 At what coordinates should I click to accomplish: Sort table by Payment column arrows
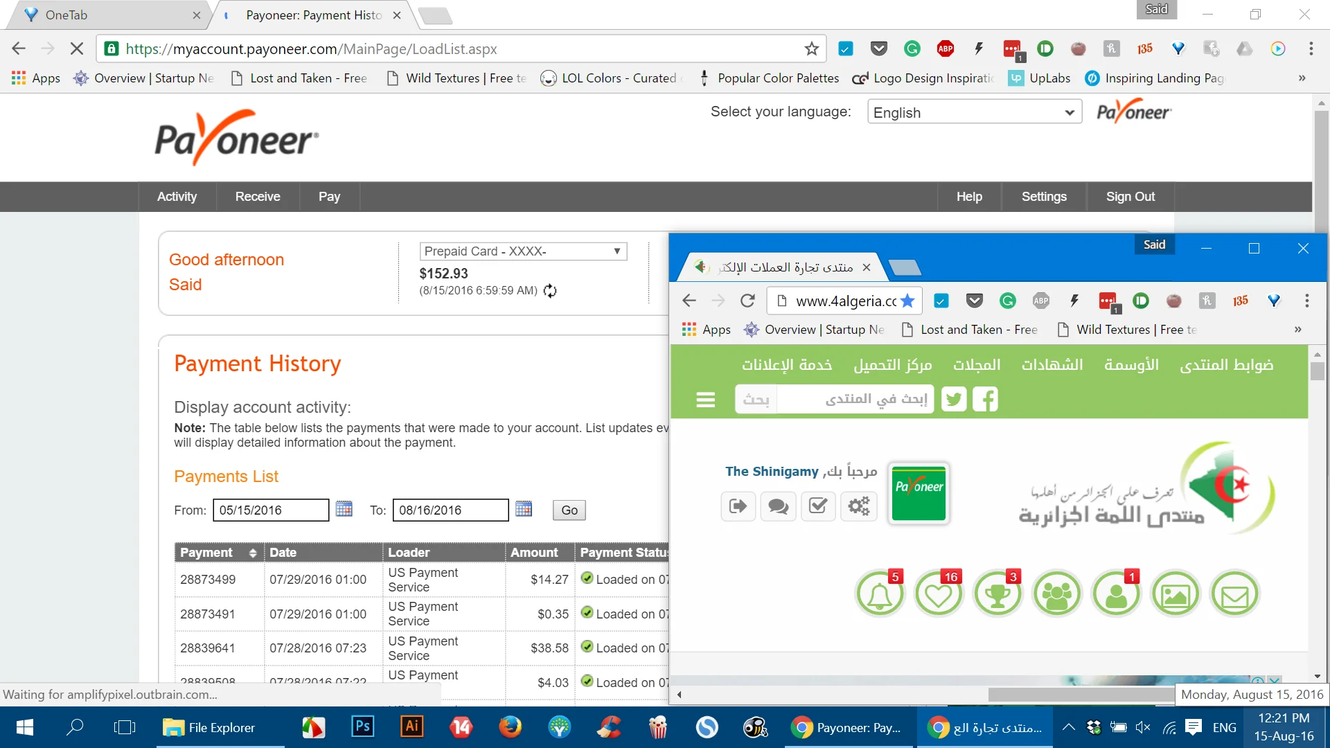[253, 553]
